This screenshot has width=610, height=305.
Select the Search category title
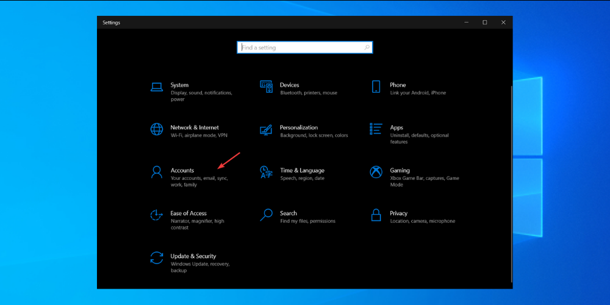(x=289, y=213)
